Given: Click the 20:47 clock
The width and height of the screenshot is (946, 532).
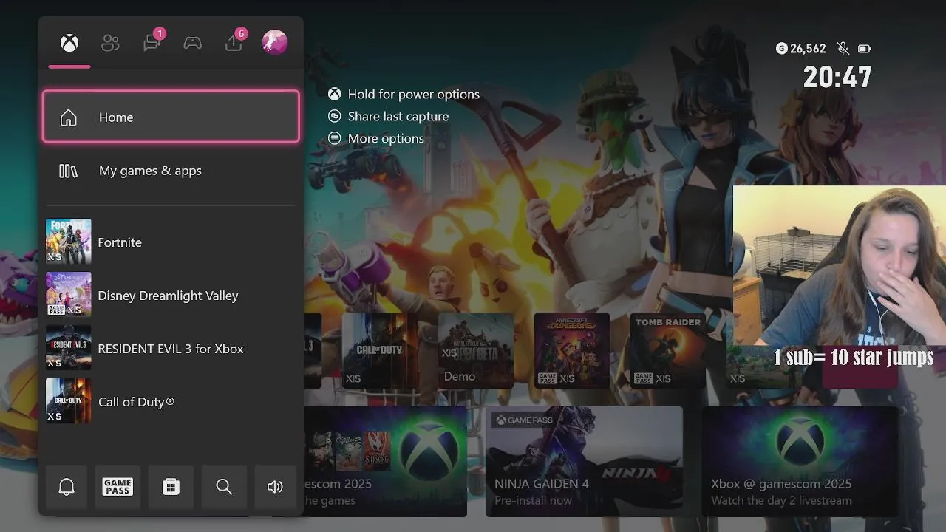Looking at the screenshot, I should 837,77.
